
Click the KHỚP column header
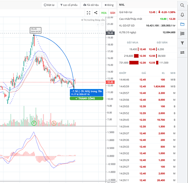123,73
